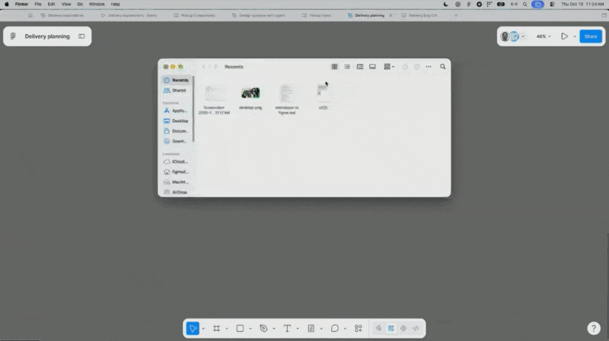The image size is (609, 341).
Task: Select the desktop.png file thumbnail
Action: [250, 93]
